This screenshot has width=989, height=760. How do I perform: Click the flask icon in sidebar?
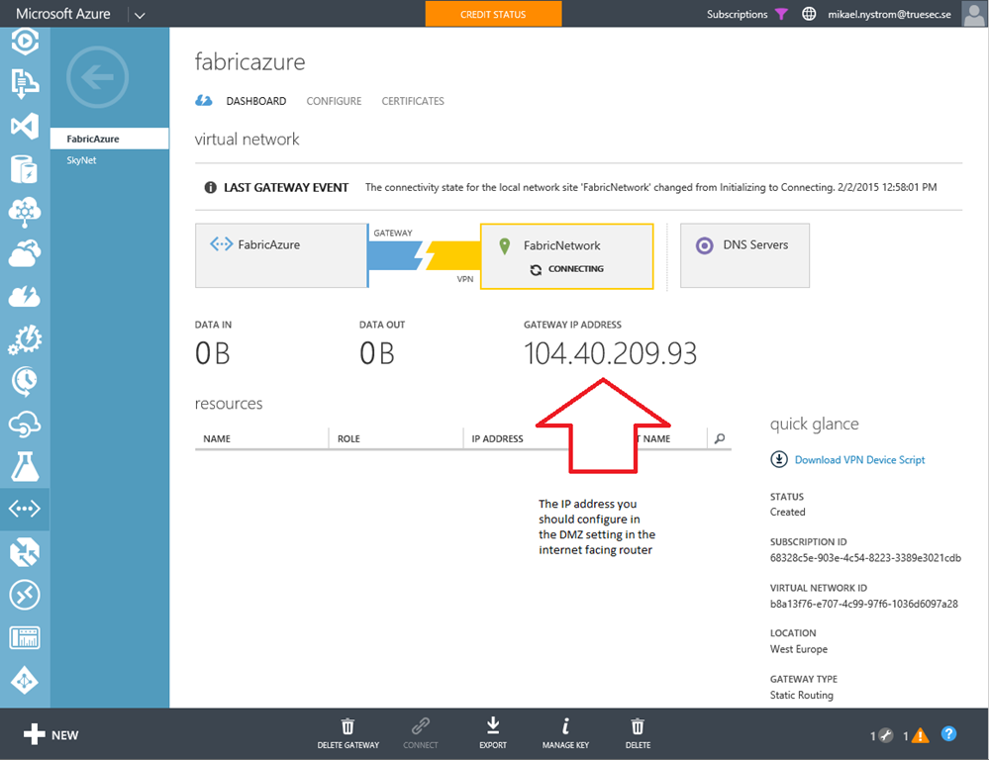[25, 466]
